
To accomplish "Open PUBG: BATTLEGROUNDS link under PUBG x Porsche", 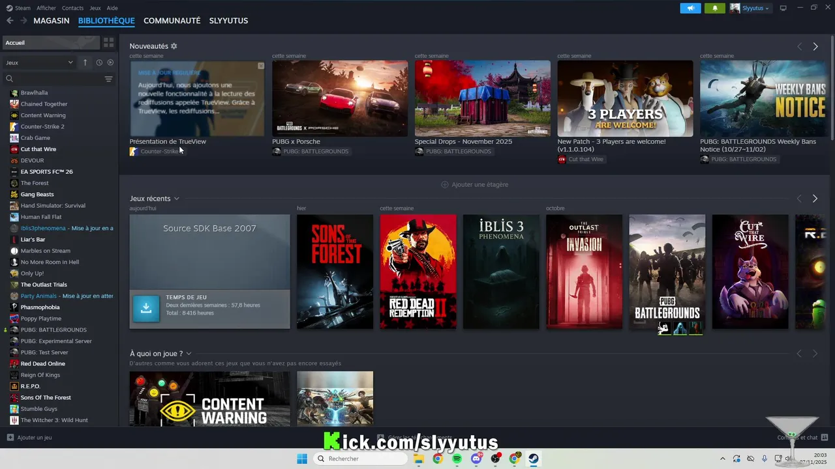I will click(311, 151).
